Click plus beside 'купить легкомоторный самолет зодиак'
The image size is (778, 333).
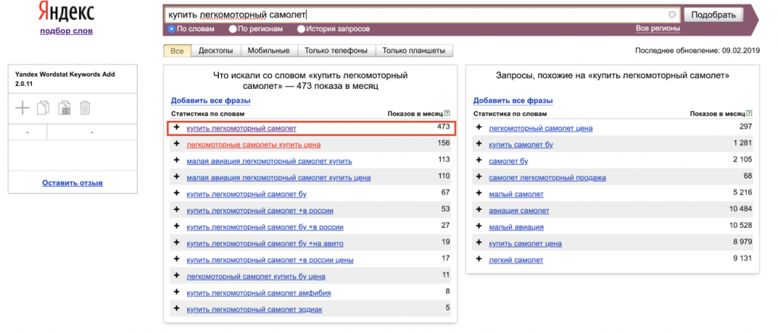tap(176, 308)
